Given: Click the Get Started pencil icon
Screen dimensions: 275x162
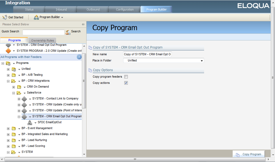Looking at the screenshot, I should (5, 17).
